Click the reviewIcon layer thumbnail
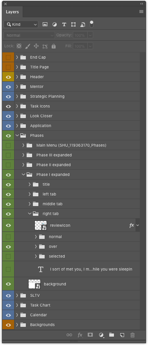The width and height of the screenshot is (148, 346). pyautogui.click(x=41, y=225)
